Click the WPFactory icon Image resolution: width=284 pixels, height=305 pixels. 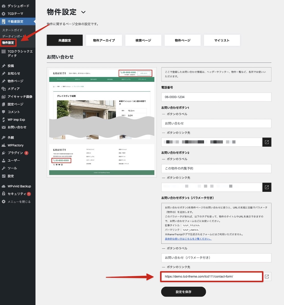(x=3, y=145)
